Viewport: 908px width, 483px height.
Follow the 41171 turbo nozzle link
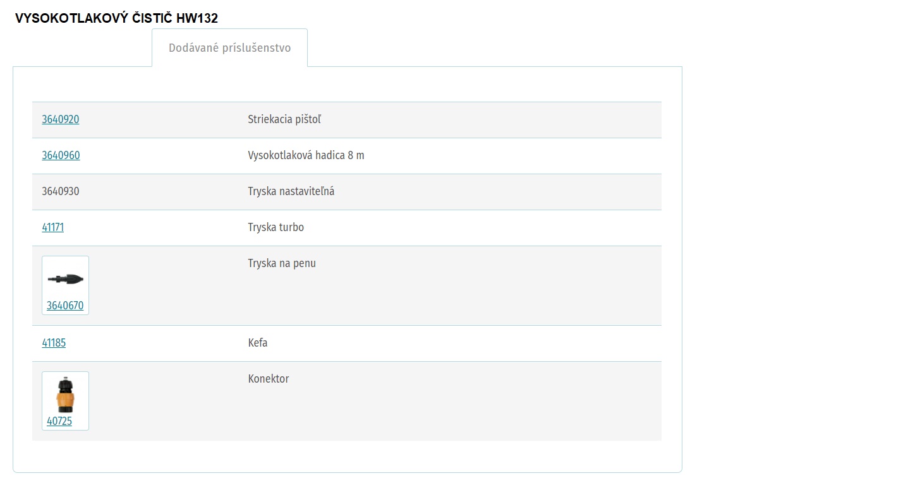53,227
